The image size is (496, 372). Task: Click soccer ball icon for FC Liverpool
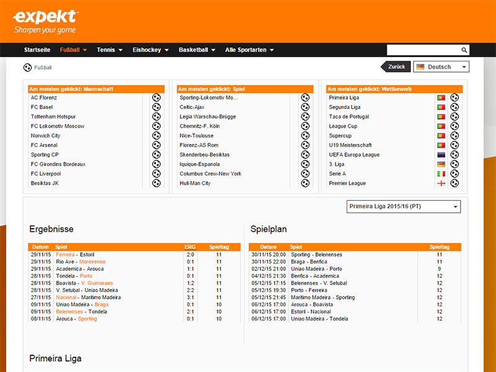point(156,174)
